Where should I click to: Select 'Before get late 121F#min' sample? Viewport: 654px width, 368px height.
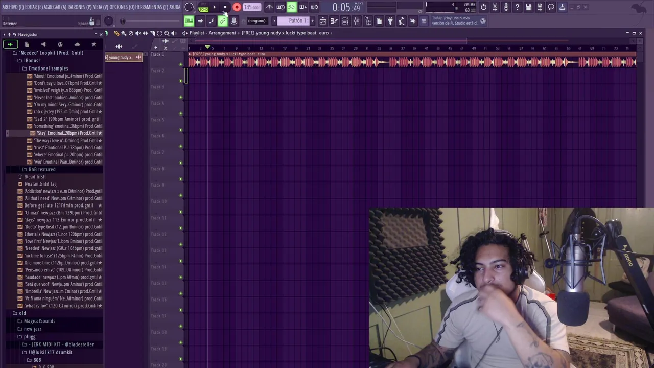[x=59, y=205]
